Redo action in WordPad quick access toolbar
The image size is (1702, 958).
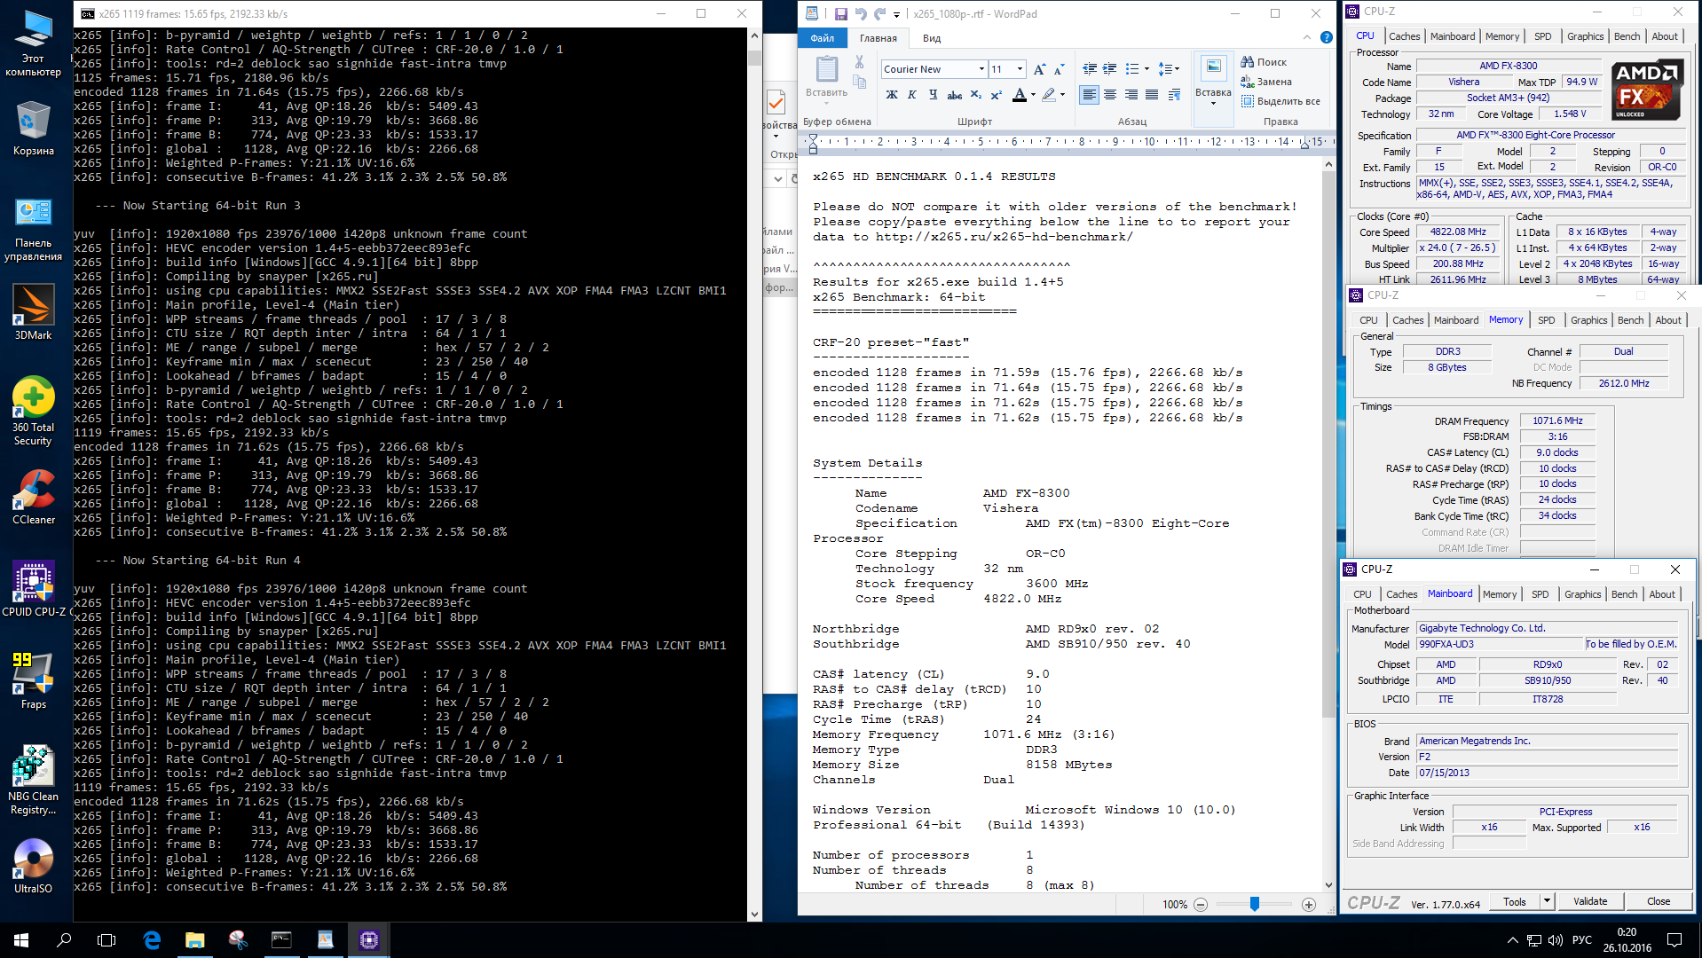(x=879, y=13)
